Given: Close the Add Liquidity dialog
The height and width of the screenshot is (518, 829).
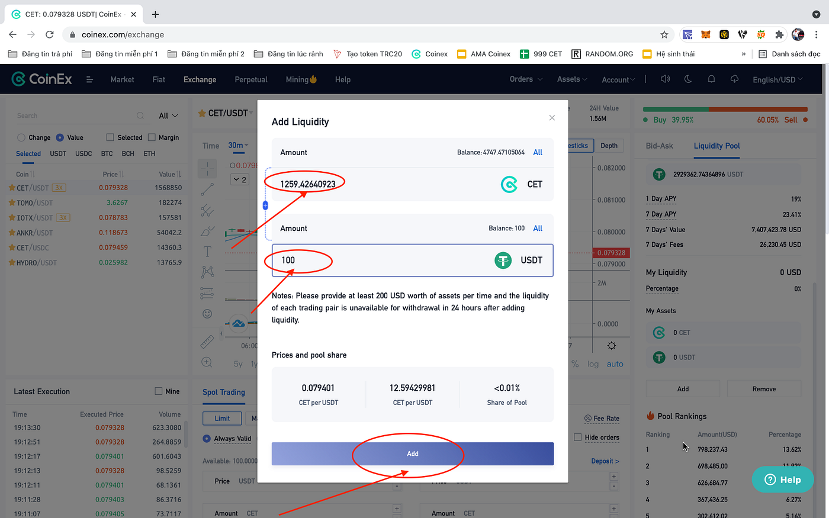Looking at the screenshot, I should pos(552,118).
